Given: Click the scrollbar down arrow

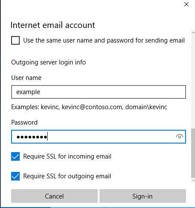Looking at the screenshot, I should pos(193,180).
